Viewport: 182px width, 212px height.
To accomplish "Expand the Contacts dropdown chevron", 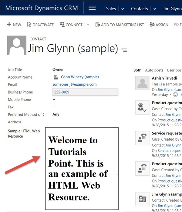I will tap(155, 9).
